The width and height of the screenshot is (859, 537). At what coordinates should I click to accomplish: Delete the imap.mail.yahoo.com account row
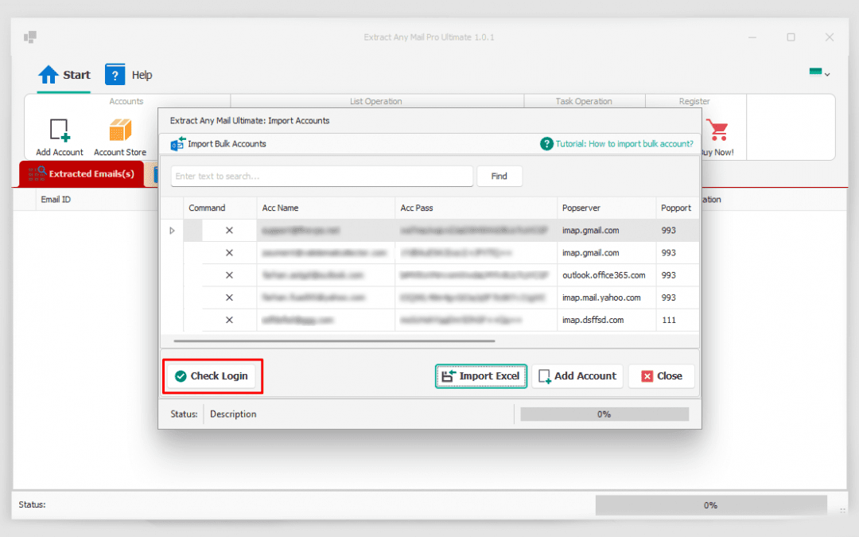pos(230,298)
